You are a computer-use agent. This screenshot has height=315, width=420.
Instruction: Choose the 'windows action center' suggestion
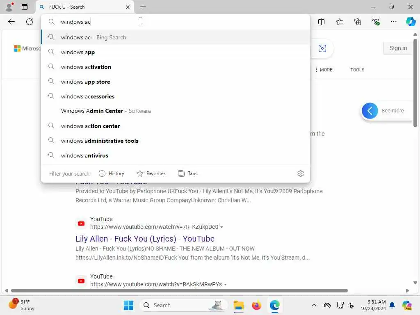[176, 126]
